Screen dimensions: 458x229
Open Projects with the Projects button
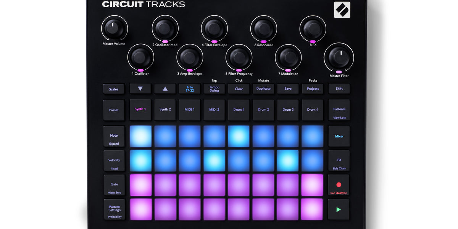[313, 89]
